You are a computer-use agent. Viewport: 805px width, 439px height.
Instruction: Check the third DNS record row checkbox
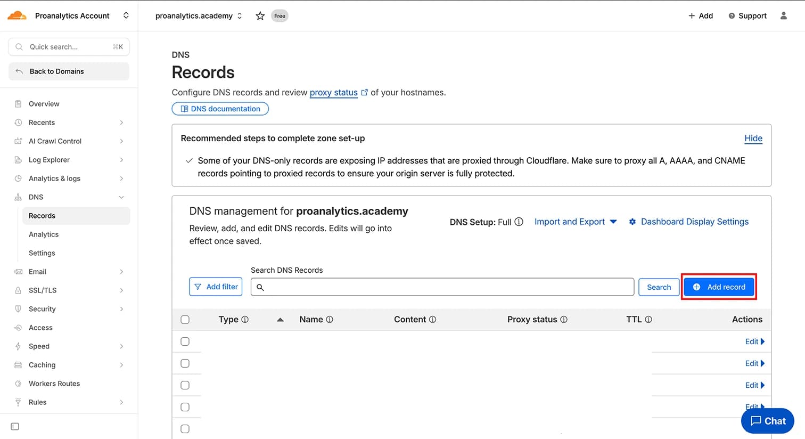185,385
